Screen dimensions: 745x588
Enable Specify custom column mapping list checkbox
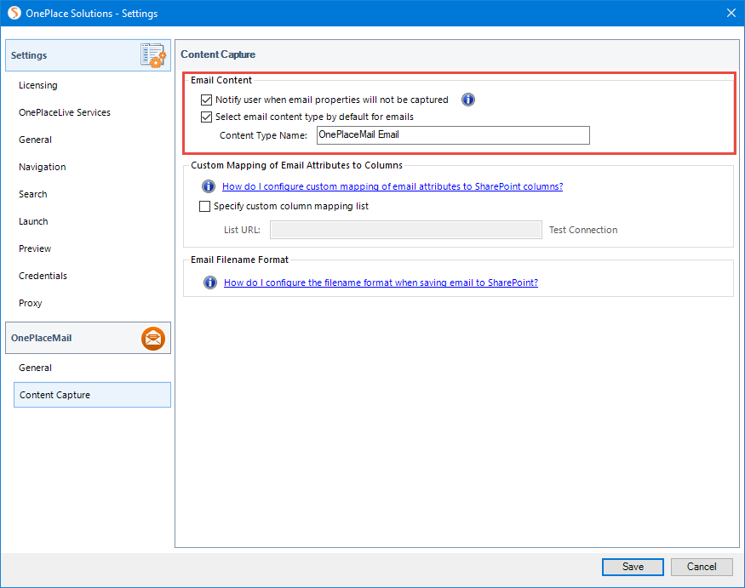205,206
